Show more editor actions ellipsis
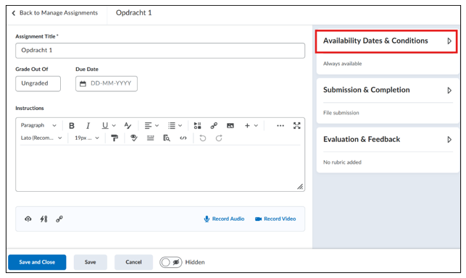 point(280,126)
